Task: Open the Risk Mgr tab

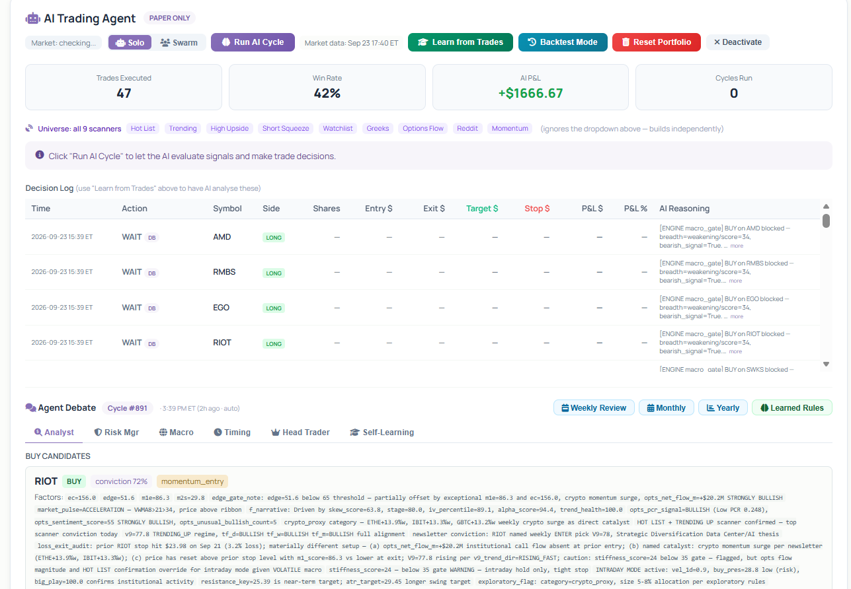Action: pos(116,433)
